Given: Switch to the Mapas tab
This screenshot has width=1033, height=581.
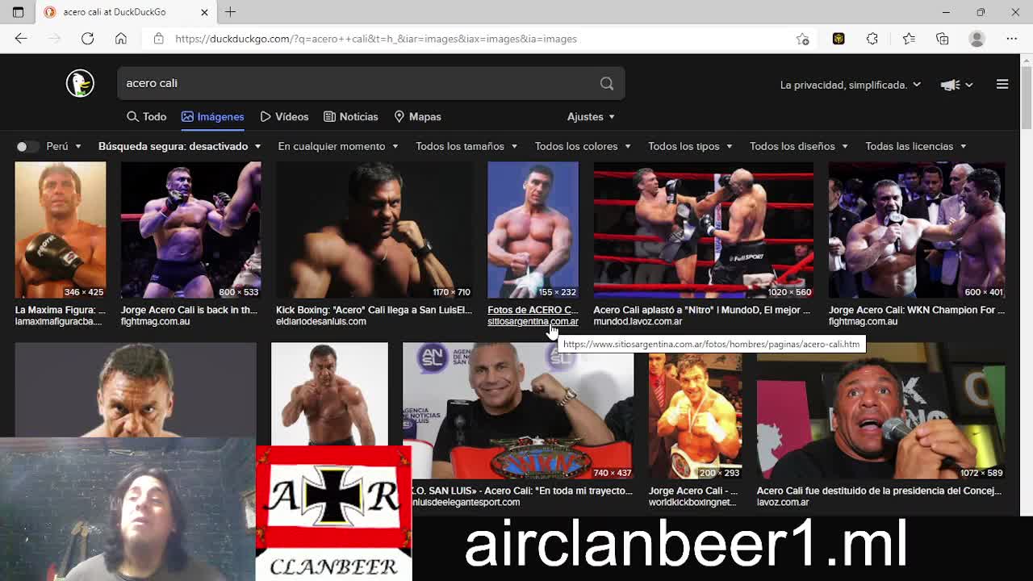Looking at the screenshot, I should point(417,117).
